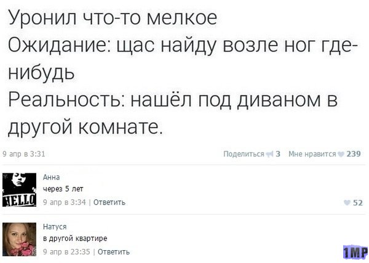Open Анна's profile picture

coord(19,189)
